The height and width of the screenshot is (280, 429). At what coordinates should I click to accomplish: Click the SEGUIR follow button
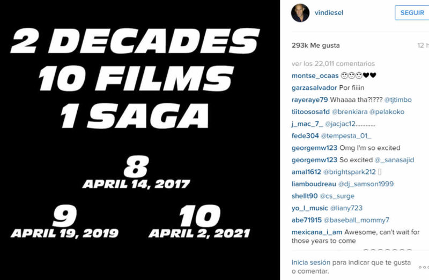point(412,12)
